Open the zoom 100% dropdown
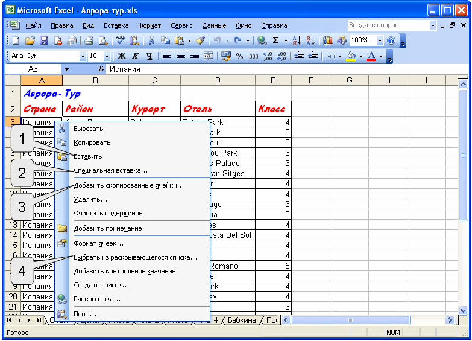This screenshot has width=472, height=341. [380, 40]
